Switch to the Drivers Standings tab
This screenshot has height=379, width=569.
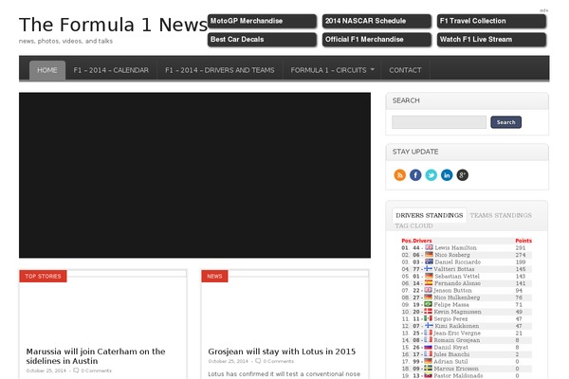tap(430, 215)
